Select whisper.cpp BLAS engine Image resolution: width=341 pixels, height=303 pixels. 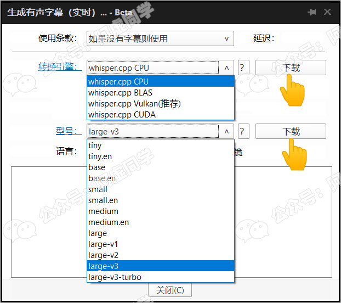(161, 93)
